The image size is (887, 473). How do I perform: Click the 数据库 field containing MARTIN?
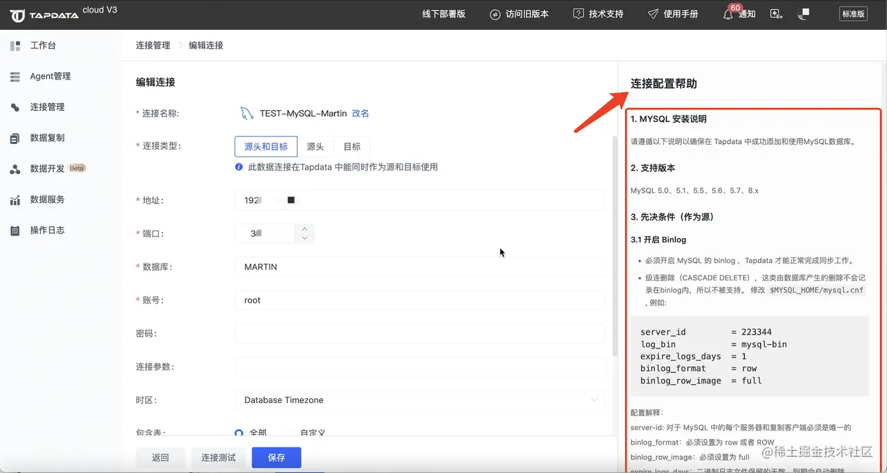420,267
